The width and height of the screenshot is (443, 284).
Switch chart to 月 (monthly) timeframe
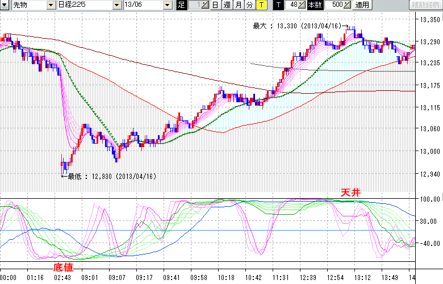(237, 5)
